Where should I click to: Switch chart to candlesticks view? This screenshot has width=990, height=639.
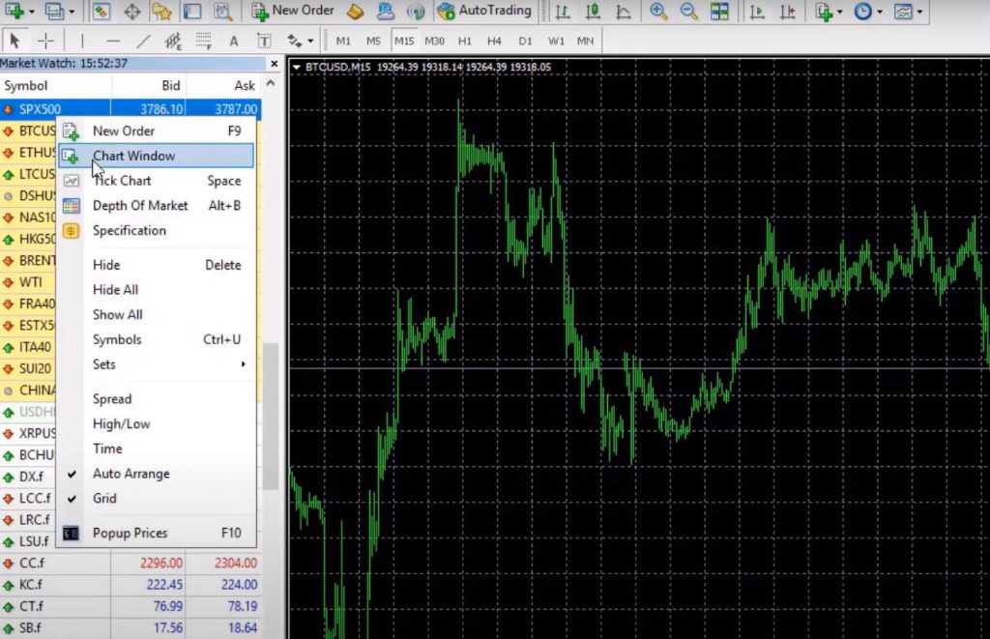tap(593, 12)
